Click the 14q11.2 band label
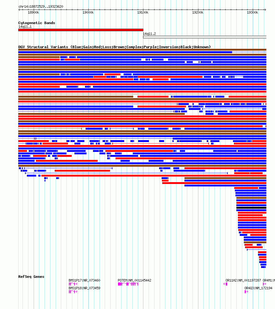Viewport: 275px width, 309px height. (149, 34)
